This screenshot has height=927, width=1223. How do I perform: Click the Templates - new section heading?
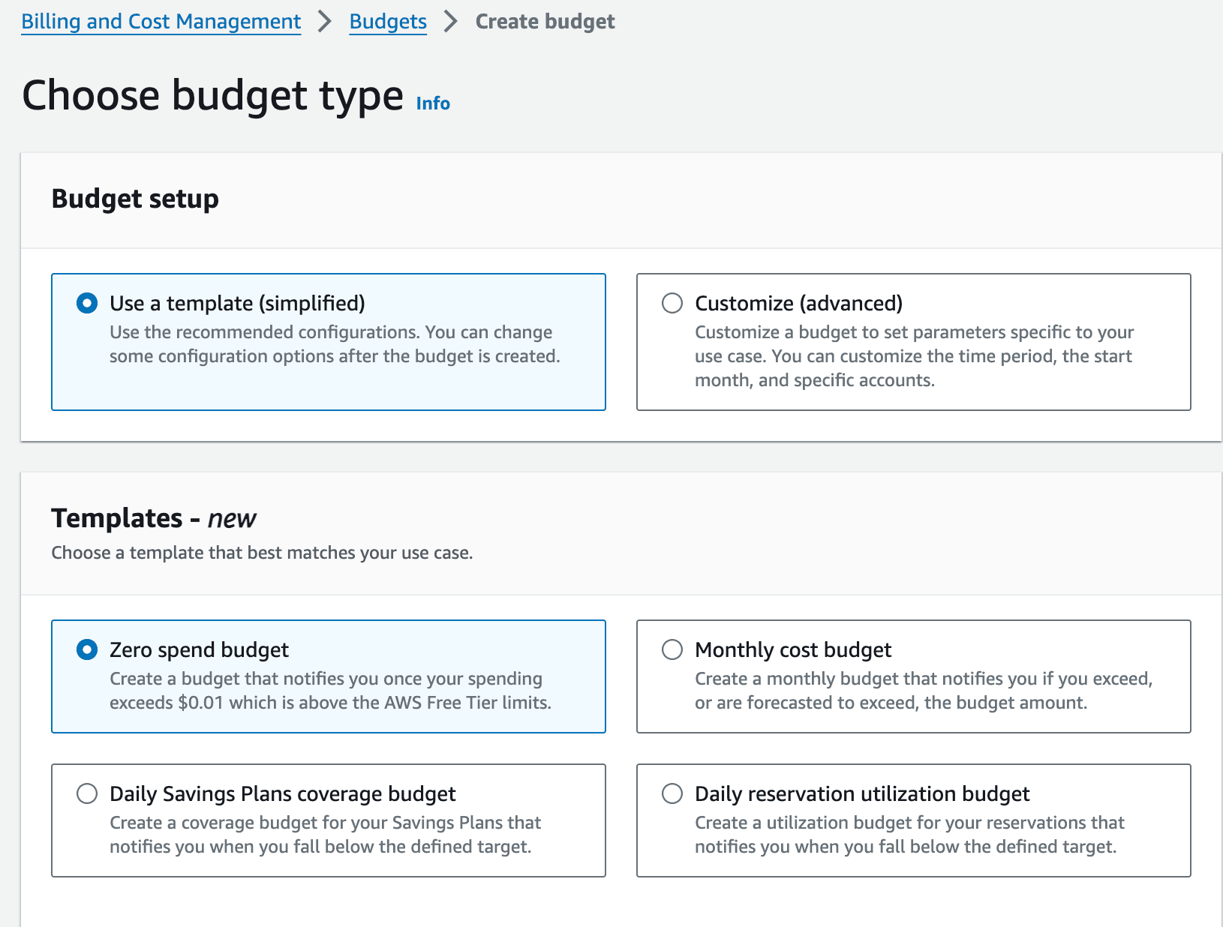[153, 518]
